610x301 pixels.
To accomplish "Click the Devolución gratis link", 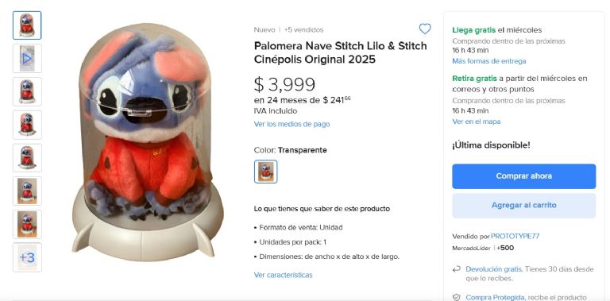I will click(494, 269).
